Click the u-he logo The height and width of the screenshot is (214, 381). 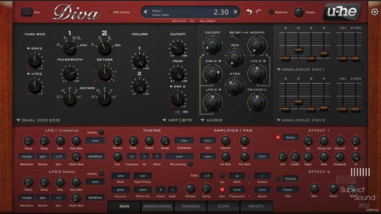tap(342, 11)
